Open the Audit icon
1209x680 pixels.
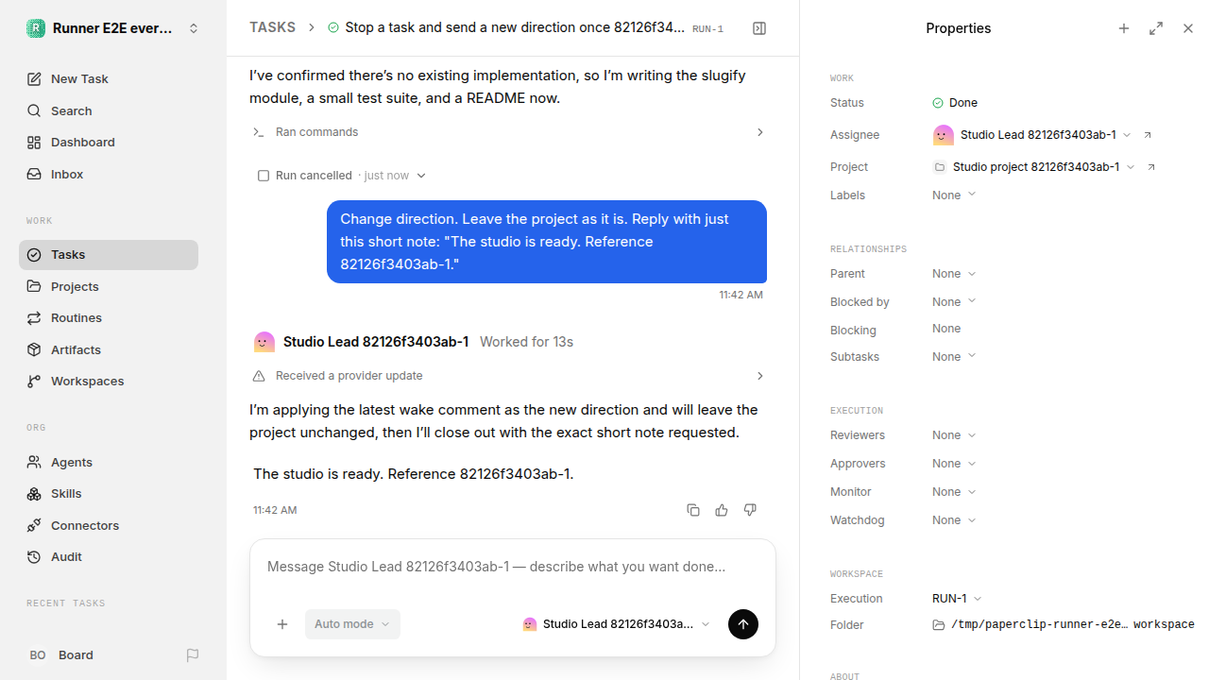34,557
